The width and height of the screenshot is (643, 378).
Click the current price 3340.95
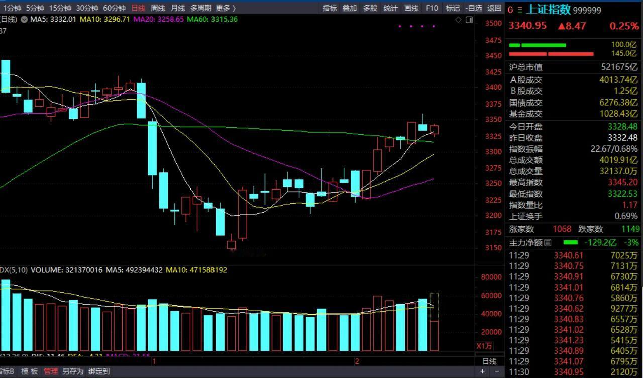tap(527, 26)
